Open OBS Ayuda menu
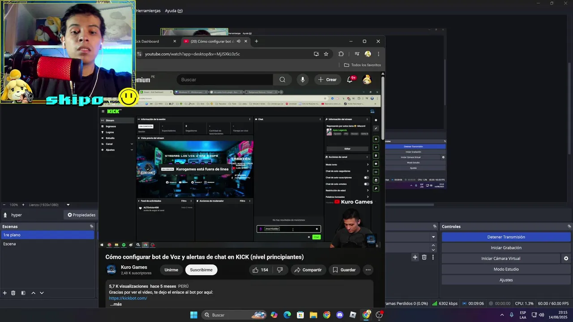This screenshot has width=573, height=322. (x=174, y=11)
